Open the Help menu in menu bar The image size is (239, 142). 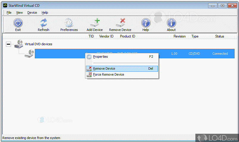(x=45, y=13)
